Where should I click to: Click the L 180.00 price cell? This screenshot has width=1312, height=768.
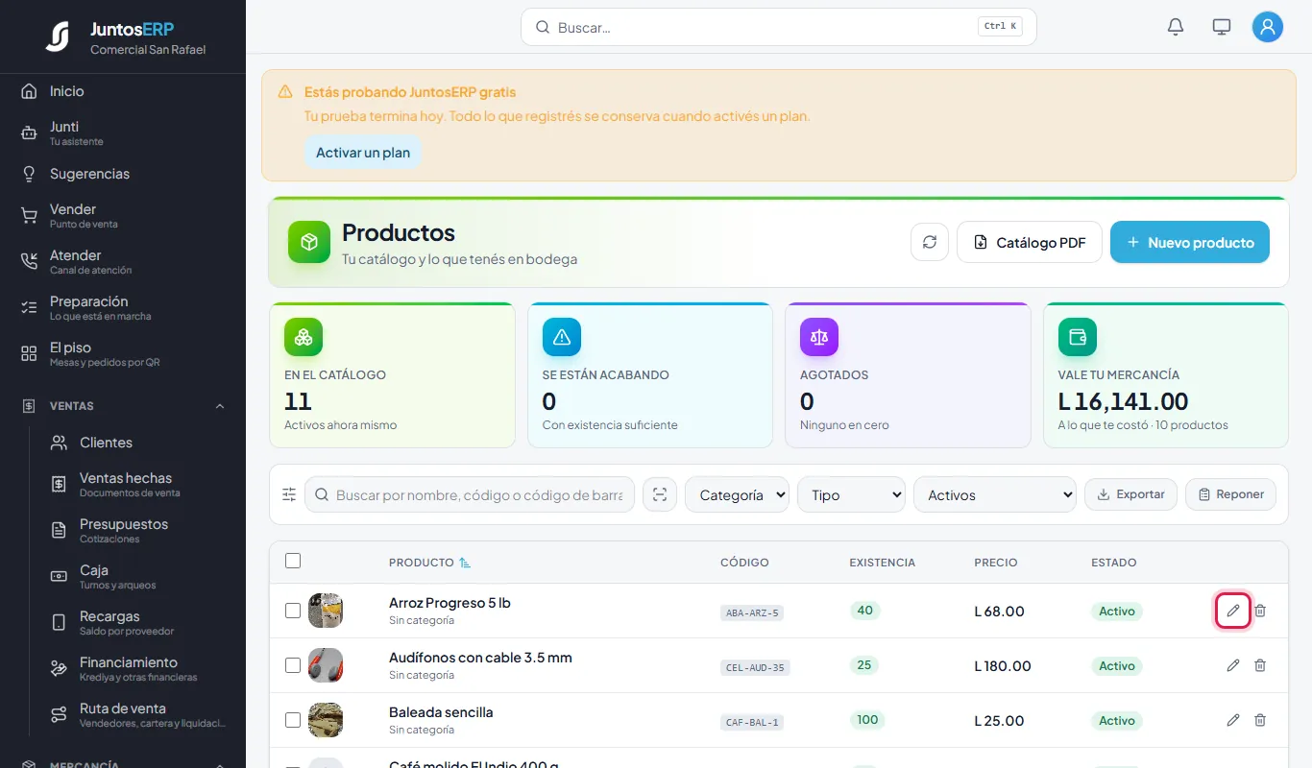(x=1003, y=666)
